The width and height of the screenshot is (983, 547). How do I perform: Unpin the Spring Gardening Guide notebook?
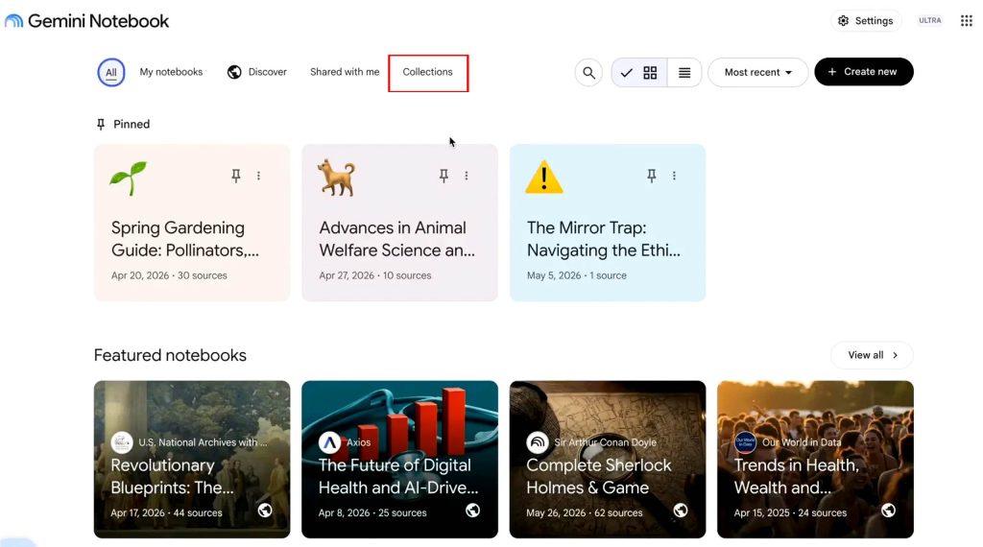tap(236, 176)
